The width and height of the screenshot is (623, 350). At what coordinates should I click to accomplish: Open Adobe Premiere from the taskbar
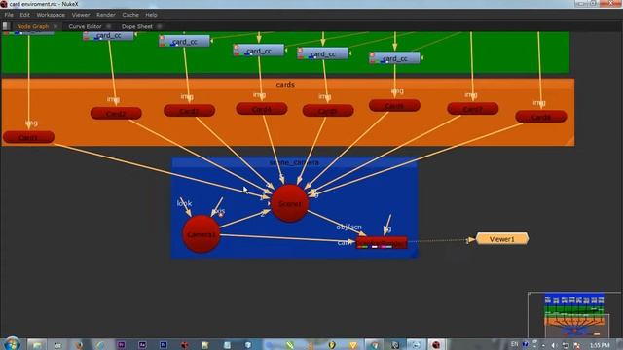[x=122, y=345]
